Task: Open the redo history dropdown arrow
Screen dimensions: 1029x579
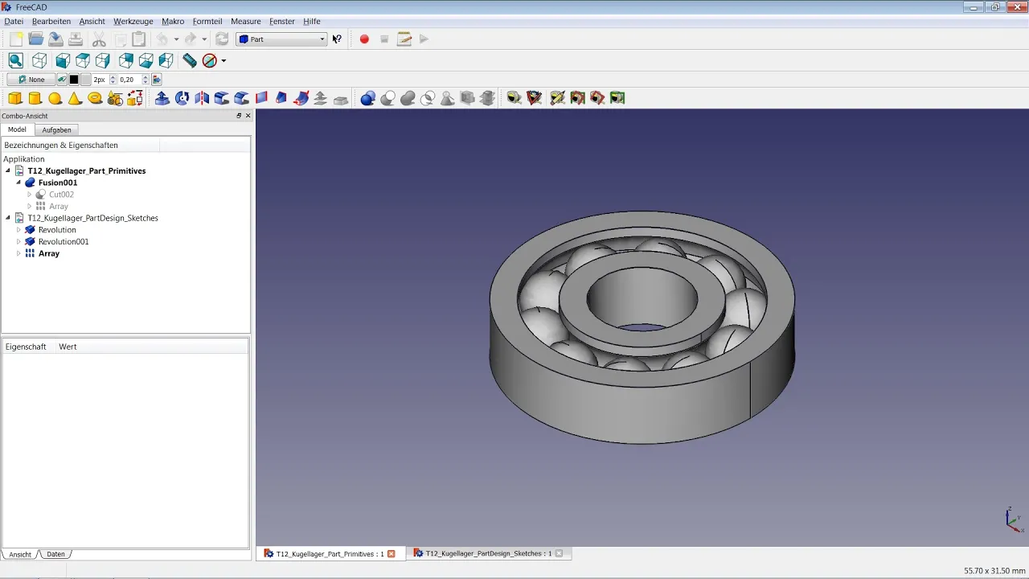Action: pos(204,39)
